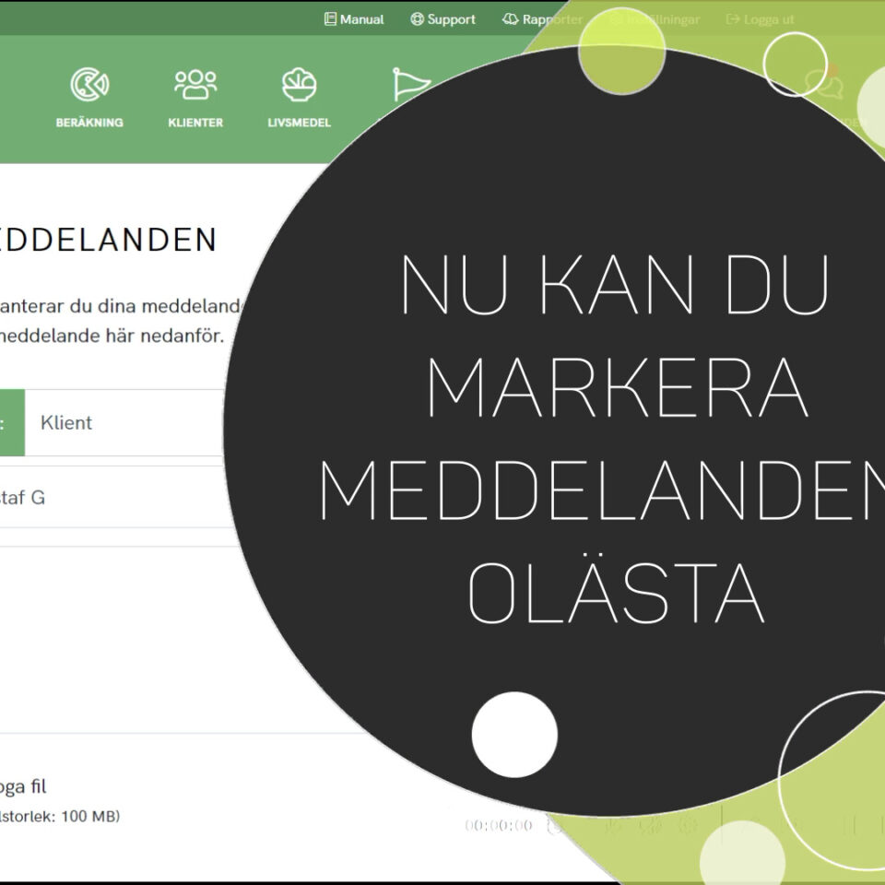Screen dimensions: 885x885
Task: Click the Klienter people icon
Action: tap(195, 85)
